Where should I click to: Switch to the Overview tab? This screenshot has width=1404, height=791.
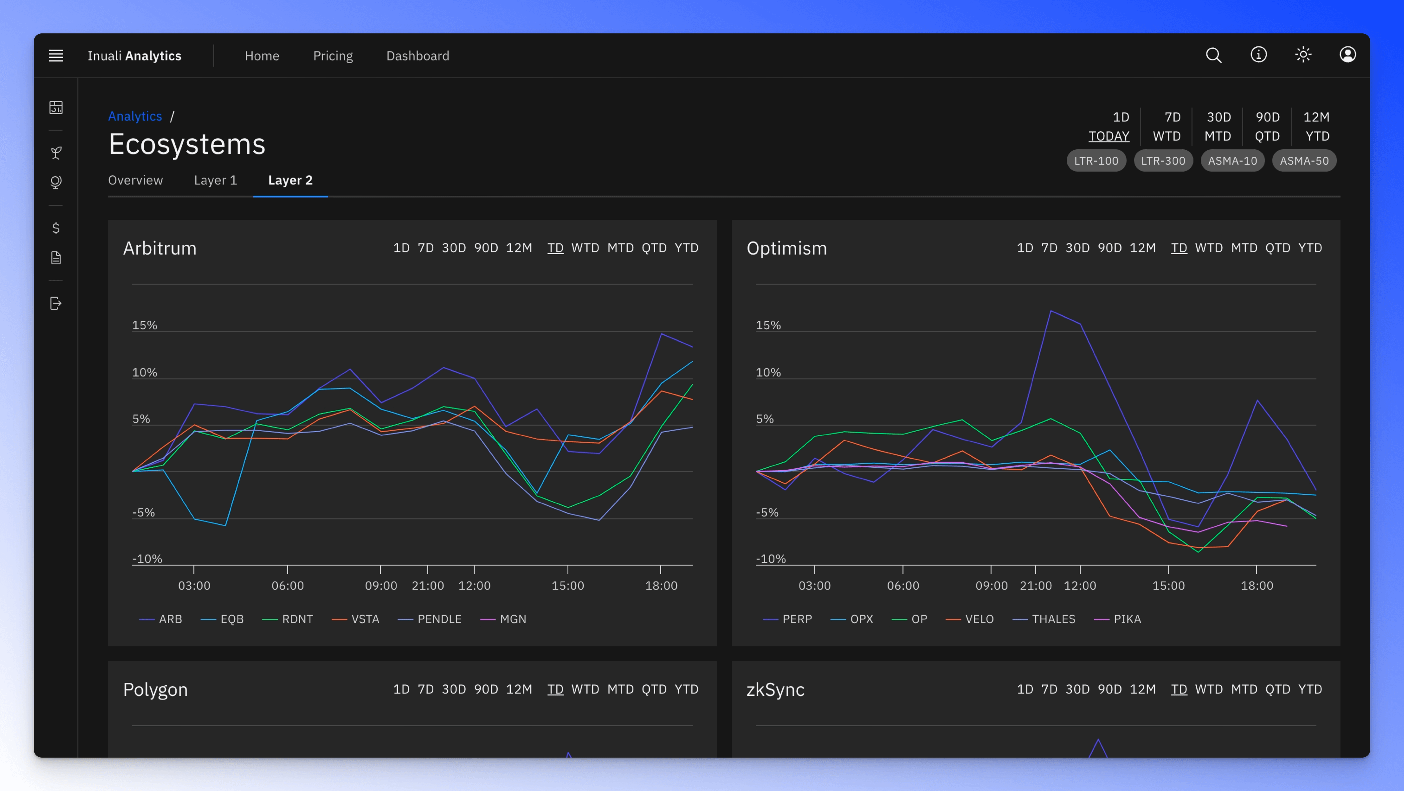(x=135, y=180)
